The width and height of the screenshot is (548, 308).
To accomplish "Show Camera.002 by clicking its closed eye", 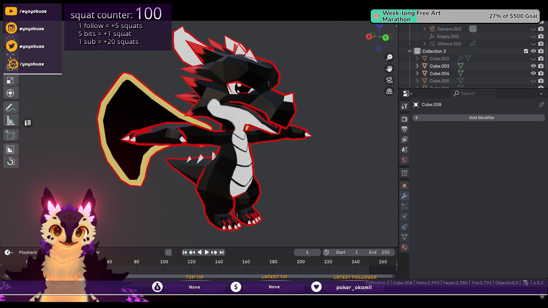I will pyautogui.click(x=533, y=29).
